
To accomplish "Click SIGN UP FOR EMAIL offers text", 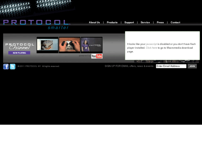I will (129, 66).
